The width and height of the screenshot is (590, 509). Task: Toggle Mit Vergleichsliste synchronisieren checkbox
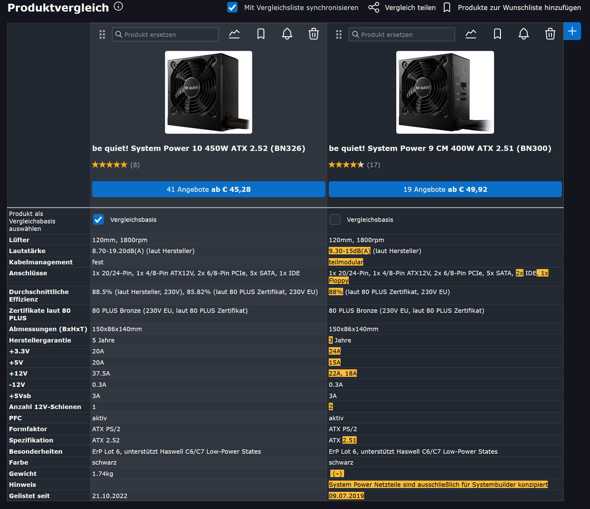pos(232,7)
